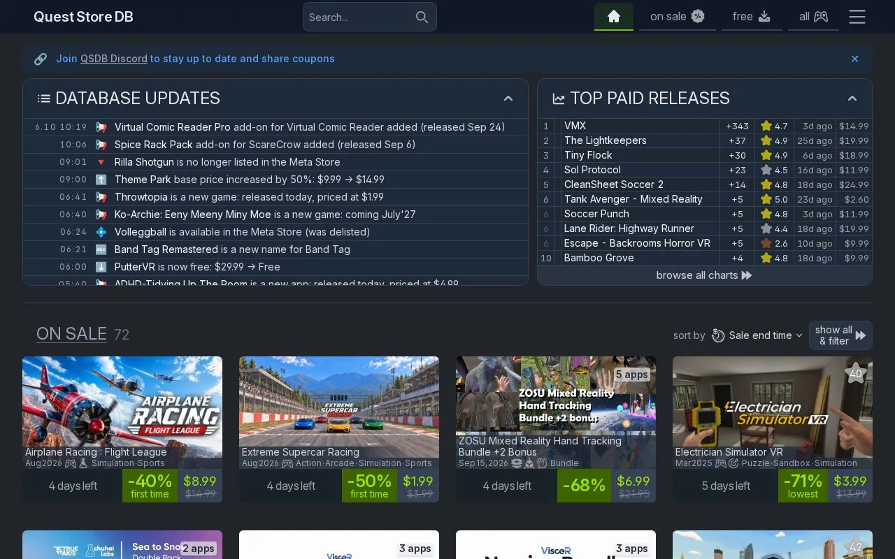Screen dimensions: 895x559
Task: Open the home tab
Action: click(x=614, y=17)
